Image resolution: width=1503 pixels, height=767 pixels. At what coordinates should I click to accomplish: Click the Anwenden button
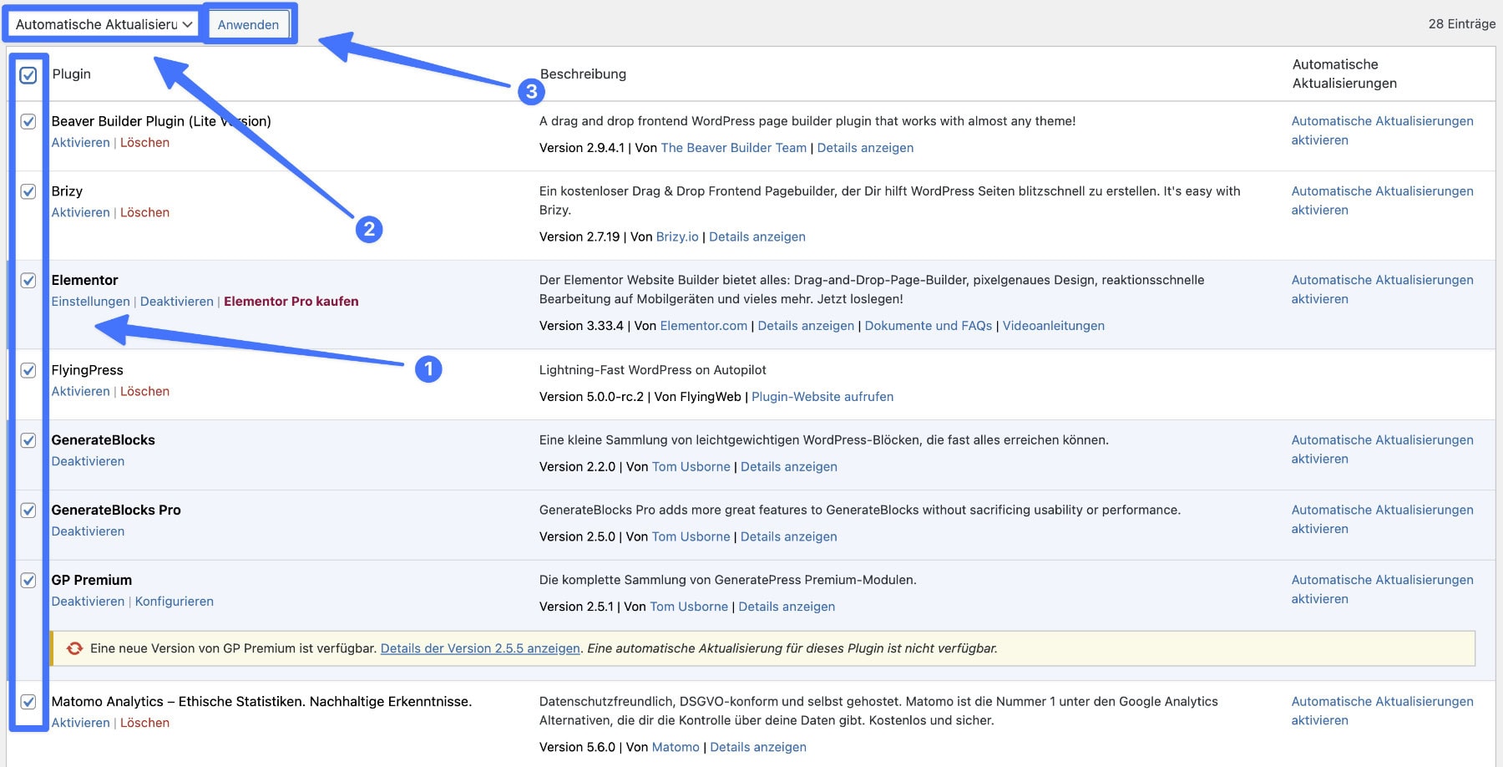point(248,24)
